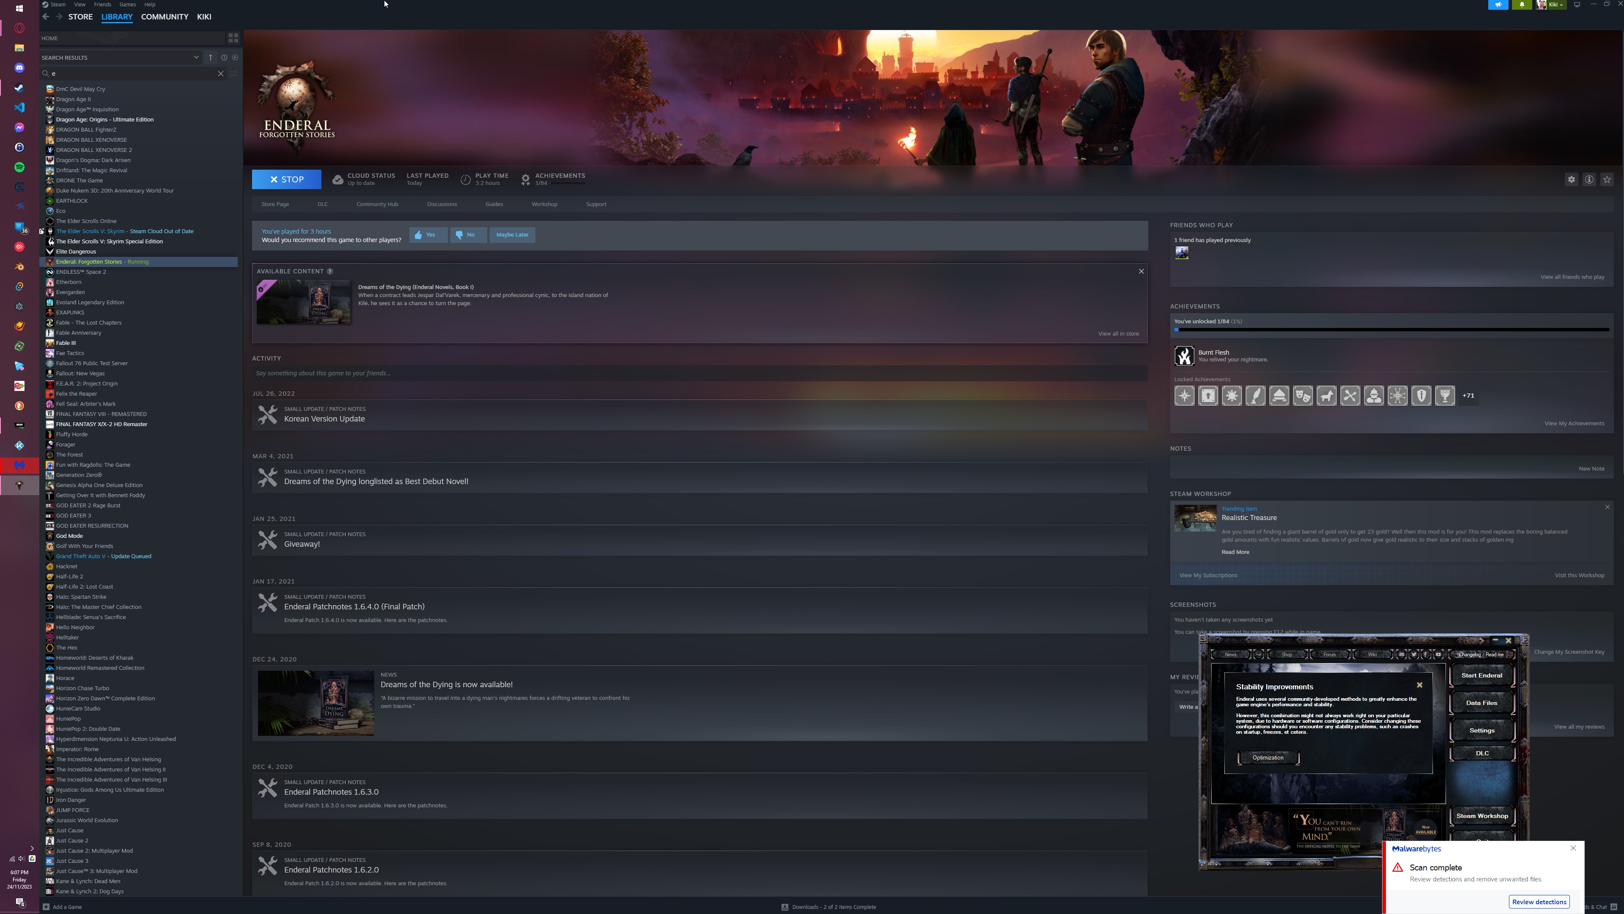The width and height of the screenshot is (1624, 914).
Task: Click the achievements progress bar
Action: coord(1391,330)
